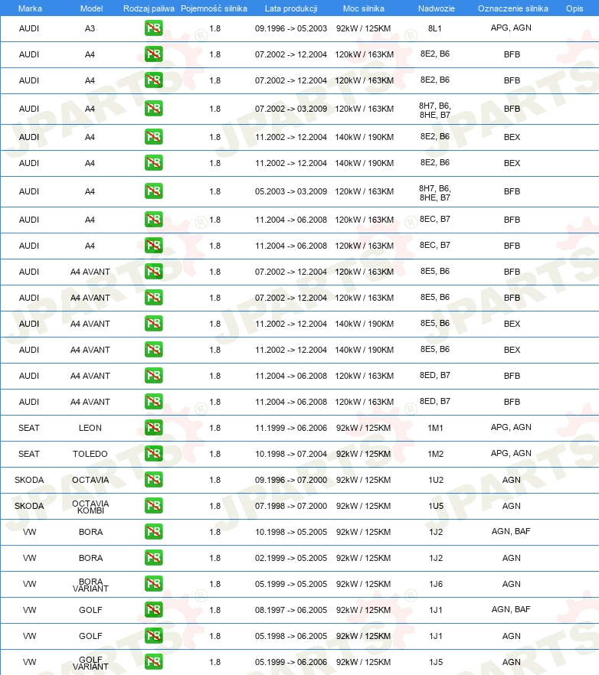Click the fuel icon in the OCTAVIA KOMBI row

click(153, 505)
